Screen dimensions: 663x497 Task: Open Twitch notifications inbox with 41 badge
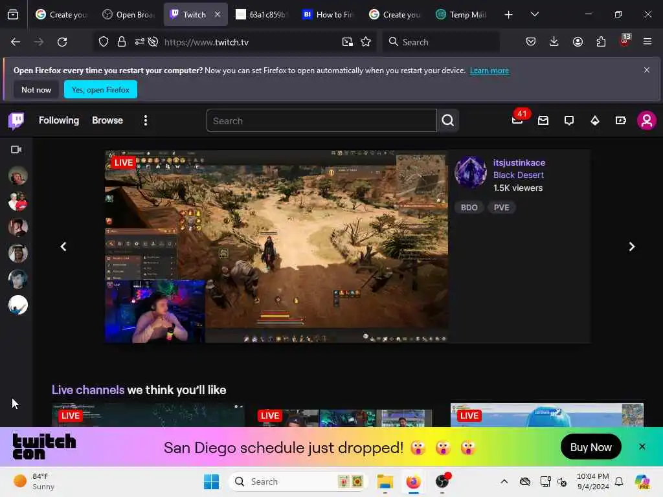tap(517, 120)
